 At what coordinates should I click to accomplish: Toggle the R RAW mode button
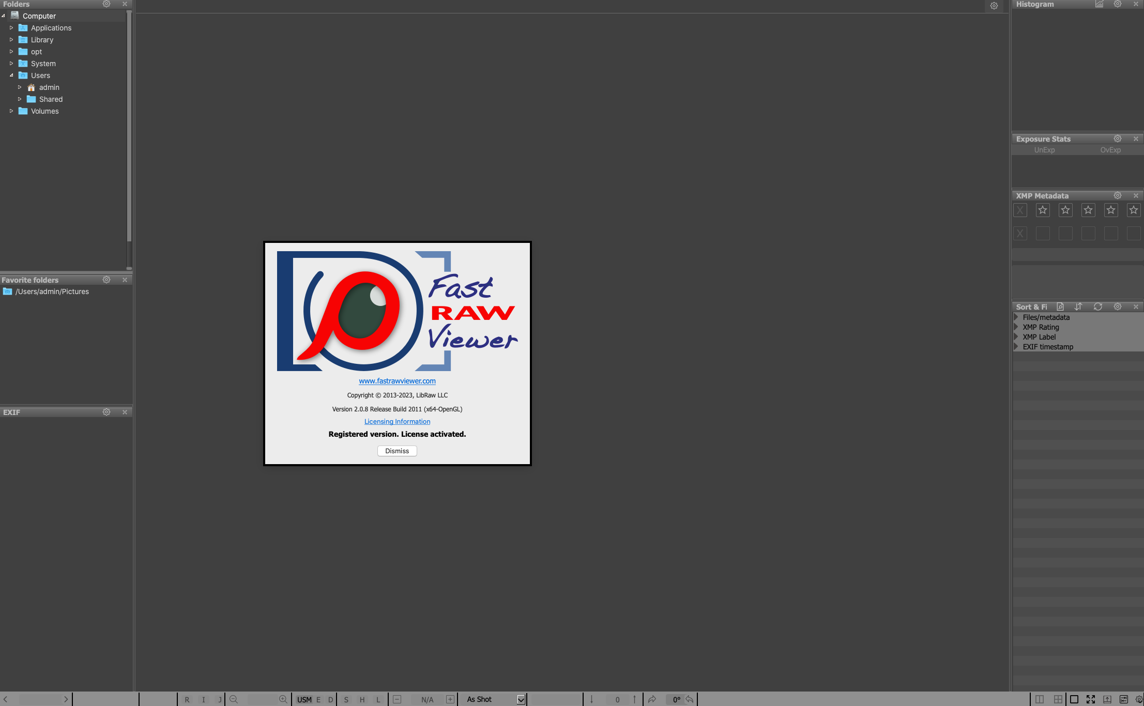[187, 699]
